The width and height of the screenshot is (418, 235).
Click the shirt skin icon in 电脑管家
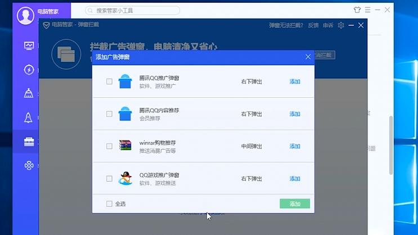click(x=357, y=10)
